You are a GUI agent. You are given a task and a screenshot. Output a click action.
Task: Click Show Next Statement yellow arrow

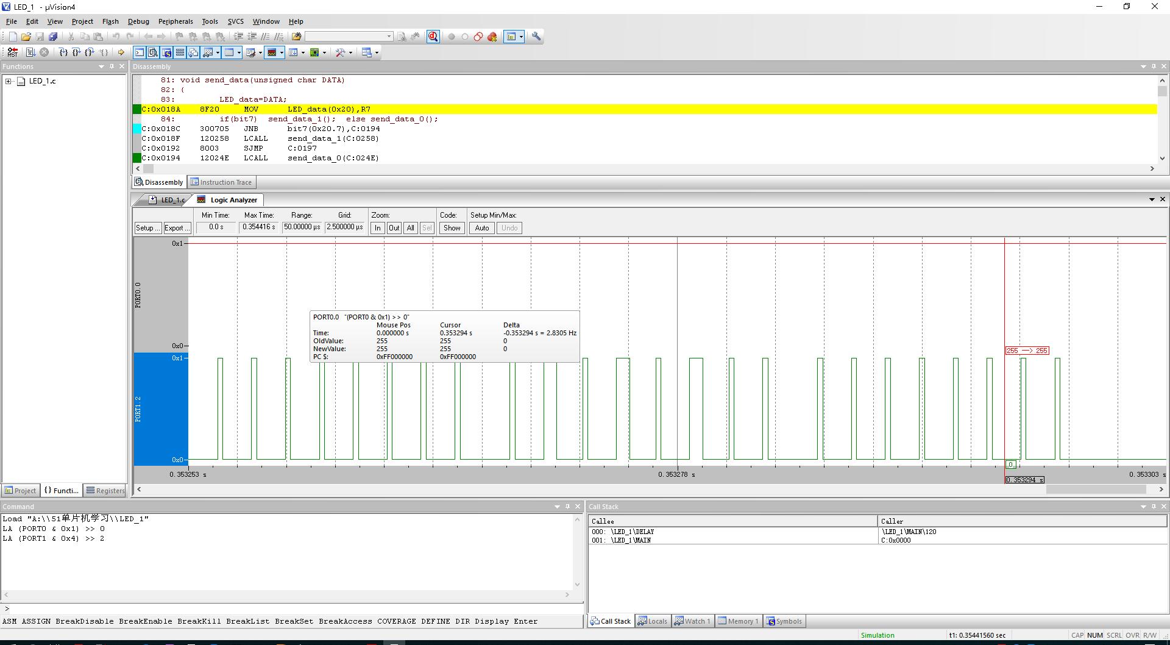click(x=121, y=52)
